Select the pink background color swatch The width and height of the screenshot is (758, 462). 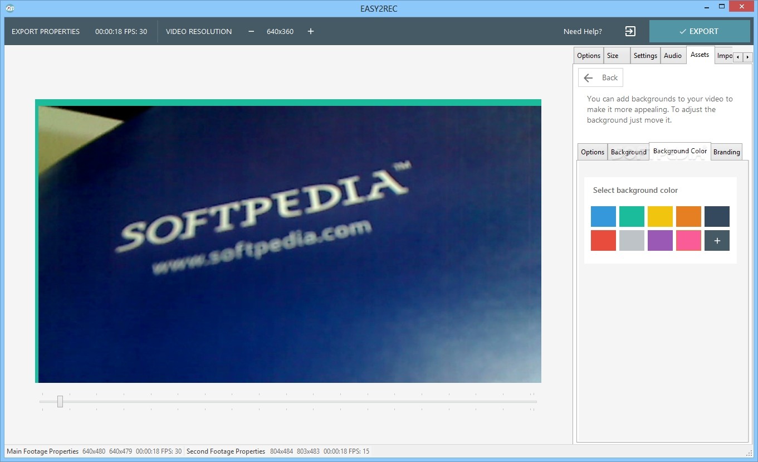(x=688, y=241)
